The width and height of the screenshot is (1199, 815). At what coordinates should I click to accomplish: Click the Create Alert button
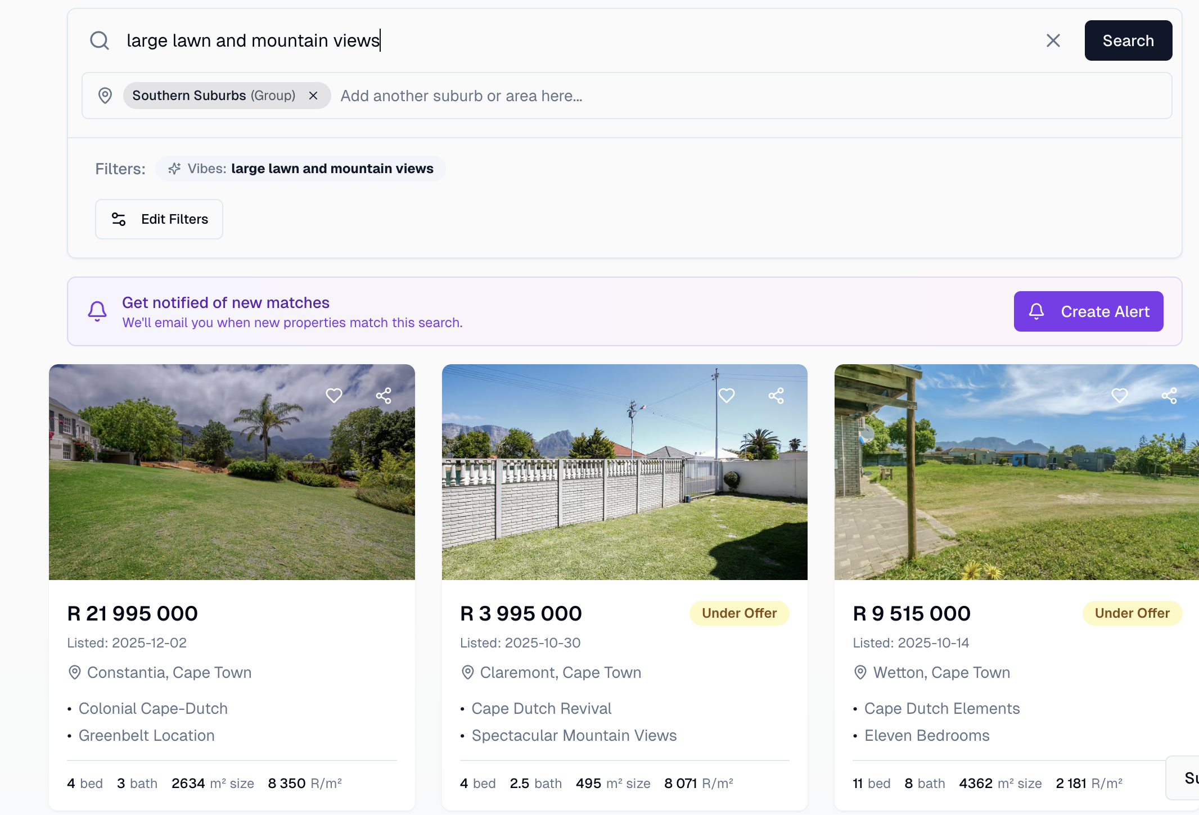coord(1088,311)
